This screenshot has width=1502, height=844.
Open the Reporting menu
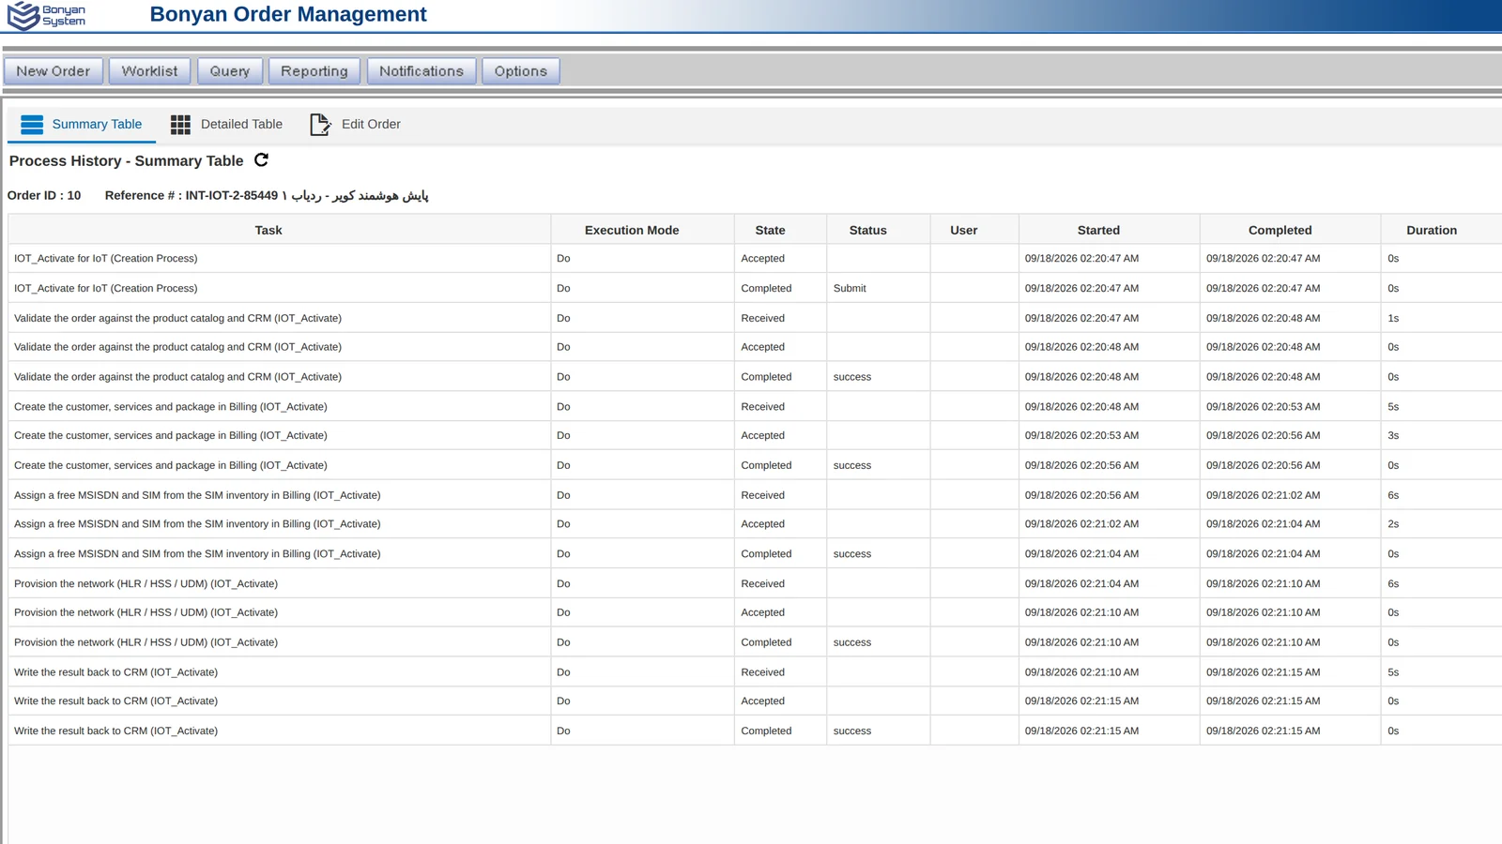tap(314, 71)
